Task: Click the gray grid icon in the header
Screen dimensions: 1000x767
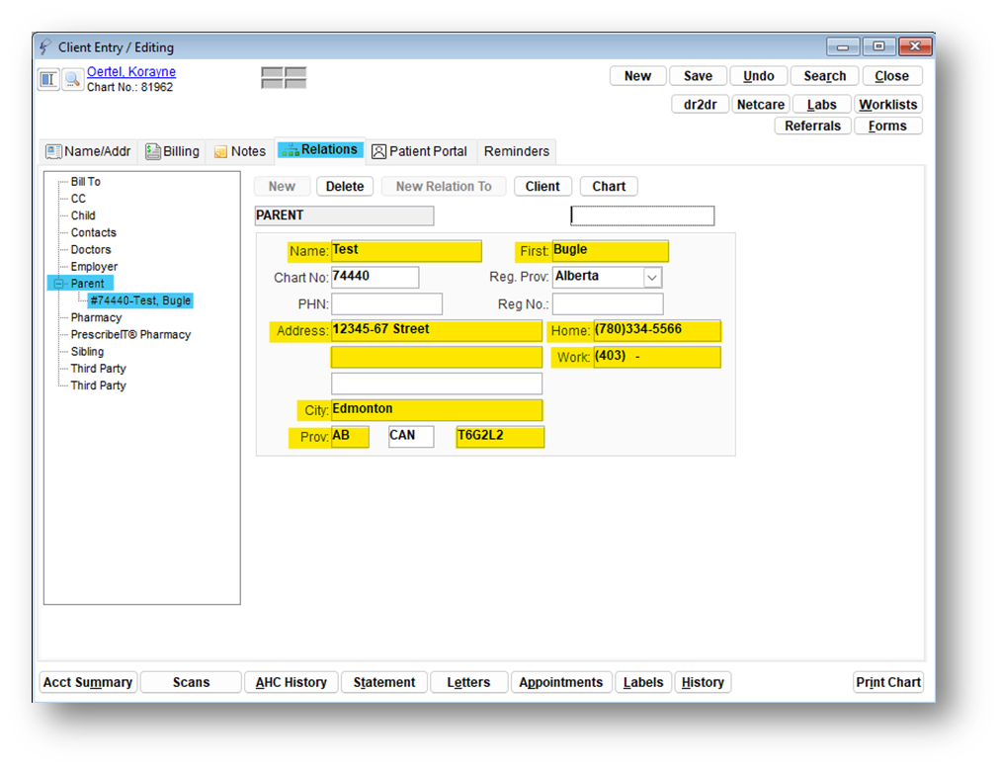Action: click(284, 78)
